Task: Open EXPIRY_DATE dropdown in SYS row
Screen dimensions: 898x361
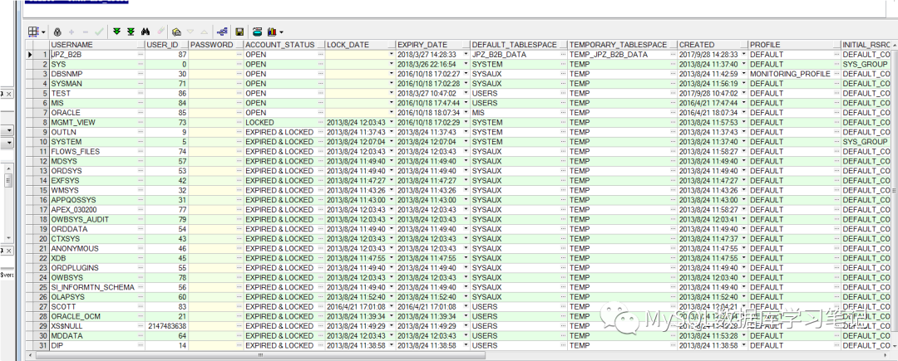Action: coord(466,64)
